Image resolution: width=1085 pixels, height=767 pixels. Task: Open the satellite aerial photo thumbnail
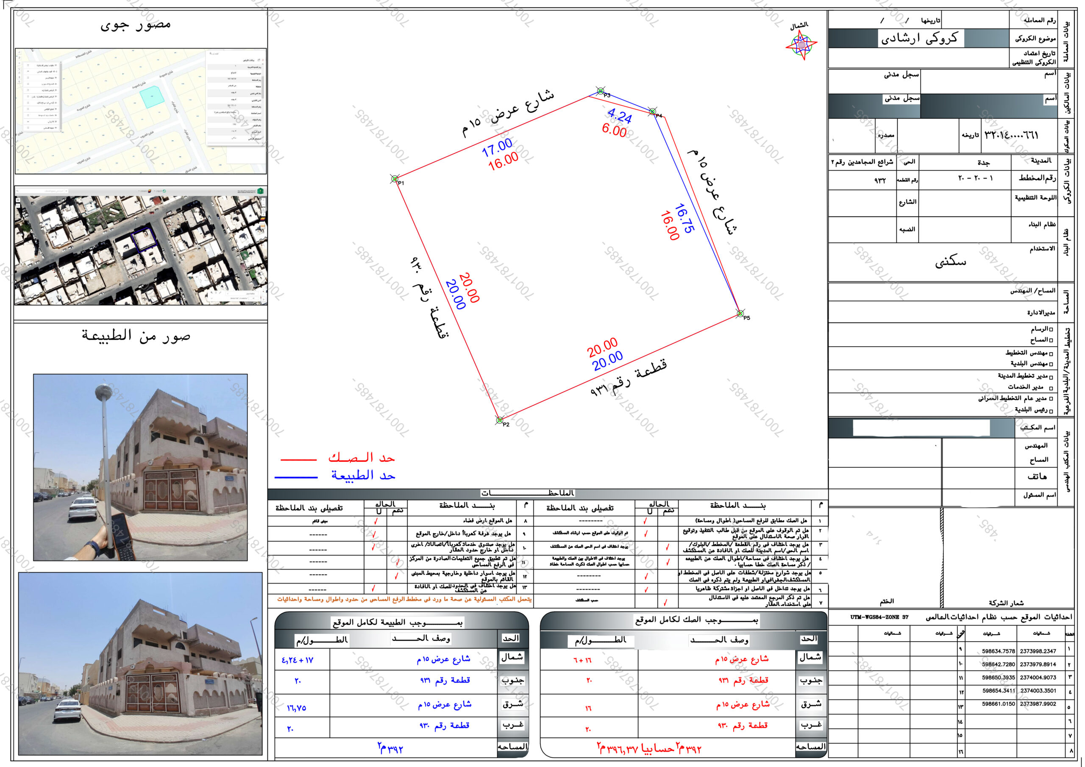tap(141, 246)
